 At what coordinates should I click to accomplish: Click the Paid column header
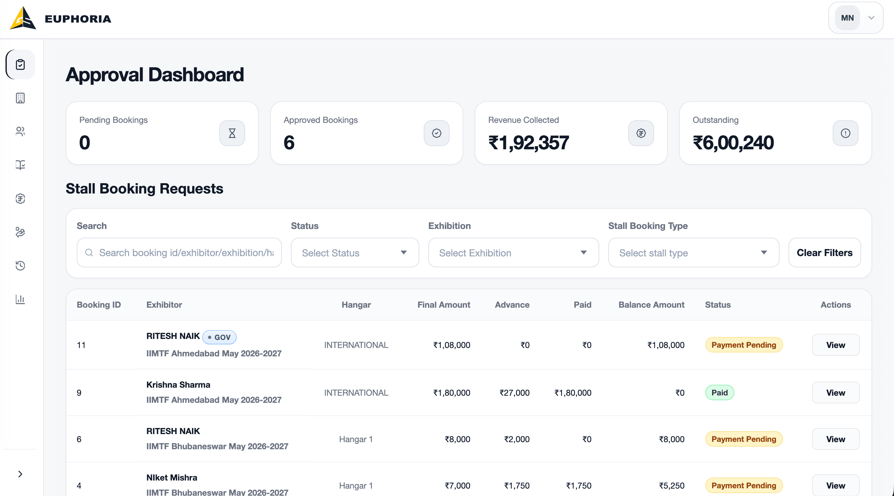click(x=582, y=305)
